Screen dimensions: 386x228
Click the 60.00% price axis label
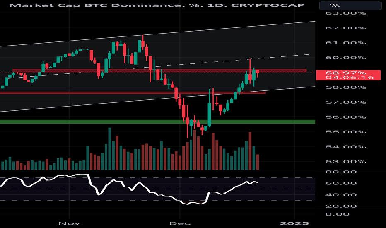[346, 58]
